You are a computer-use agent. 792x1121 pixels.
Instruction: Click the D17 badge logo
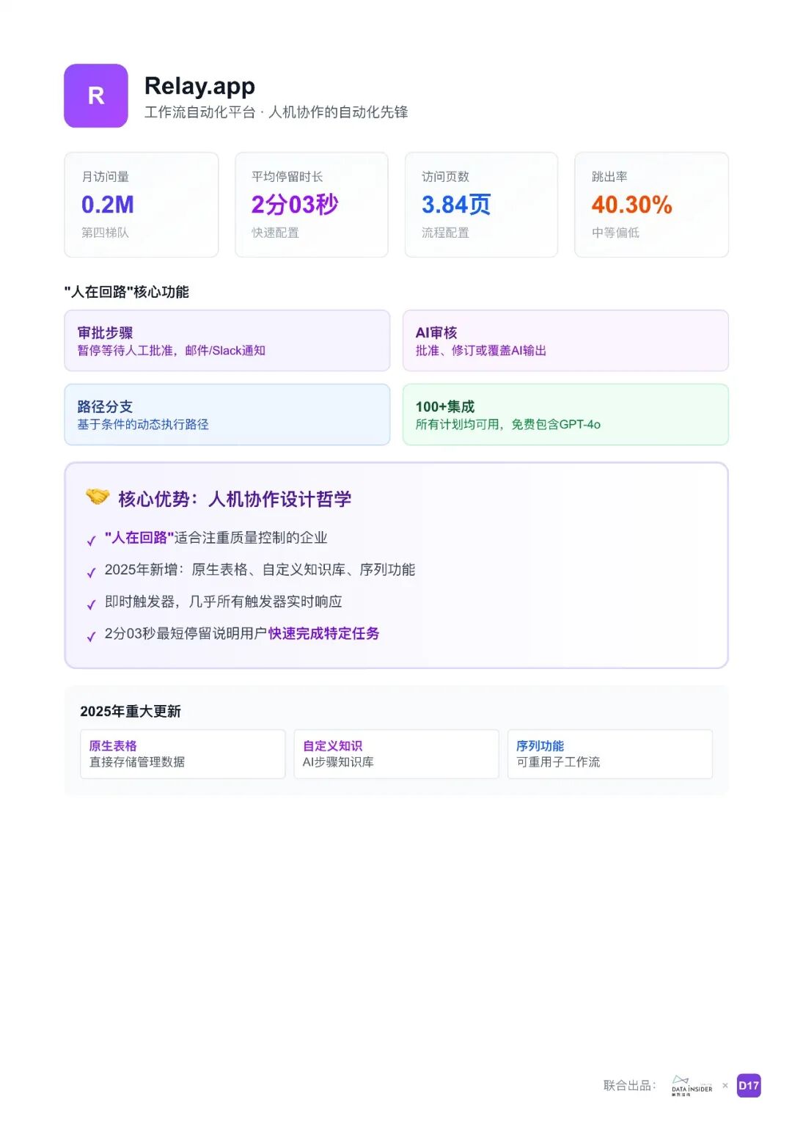tap(749, 1086)
